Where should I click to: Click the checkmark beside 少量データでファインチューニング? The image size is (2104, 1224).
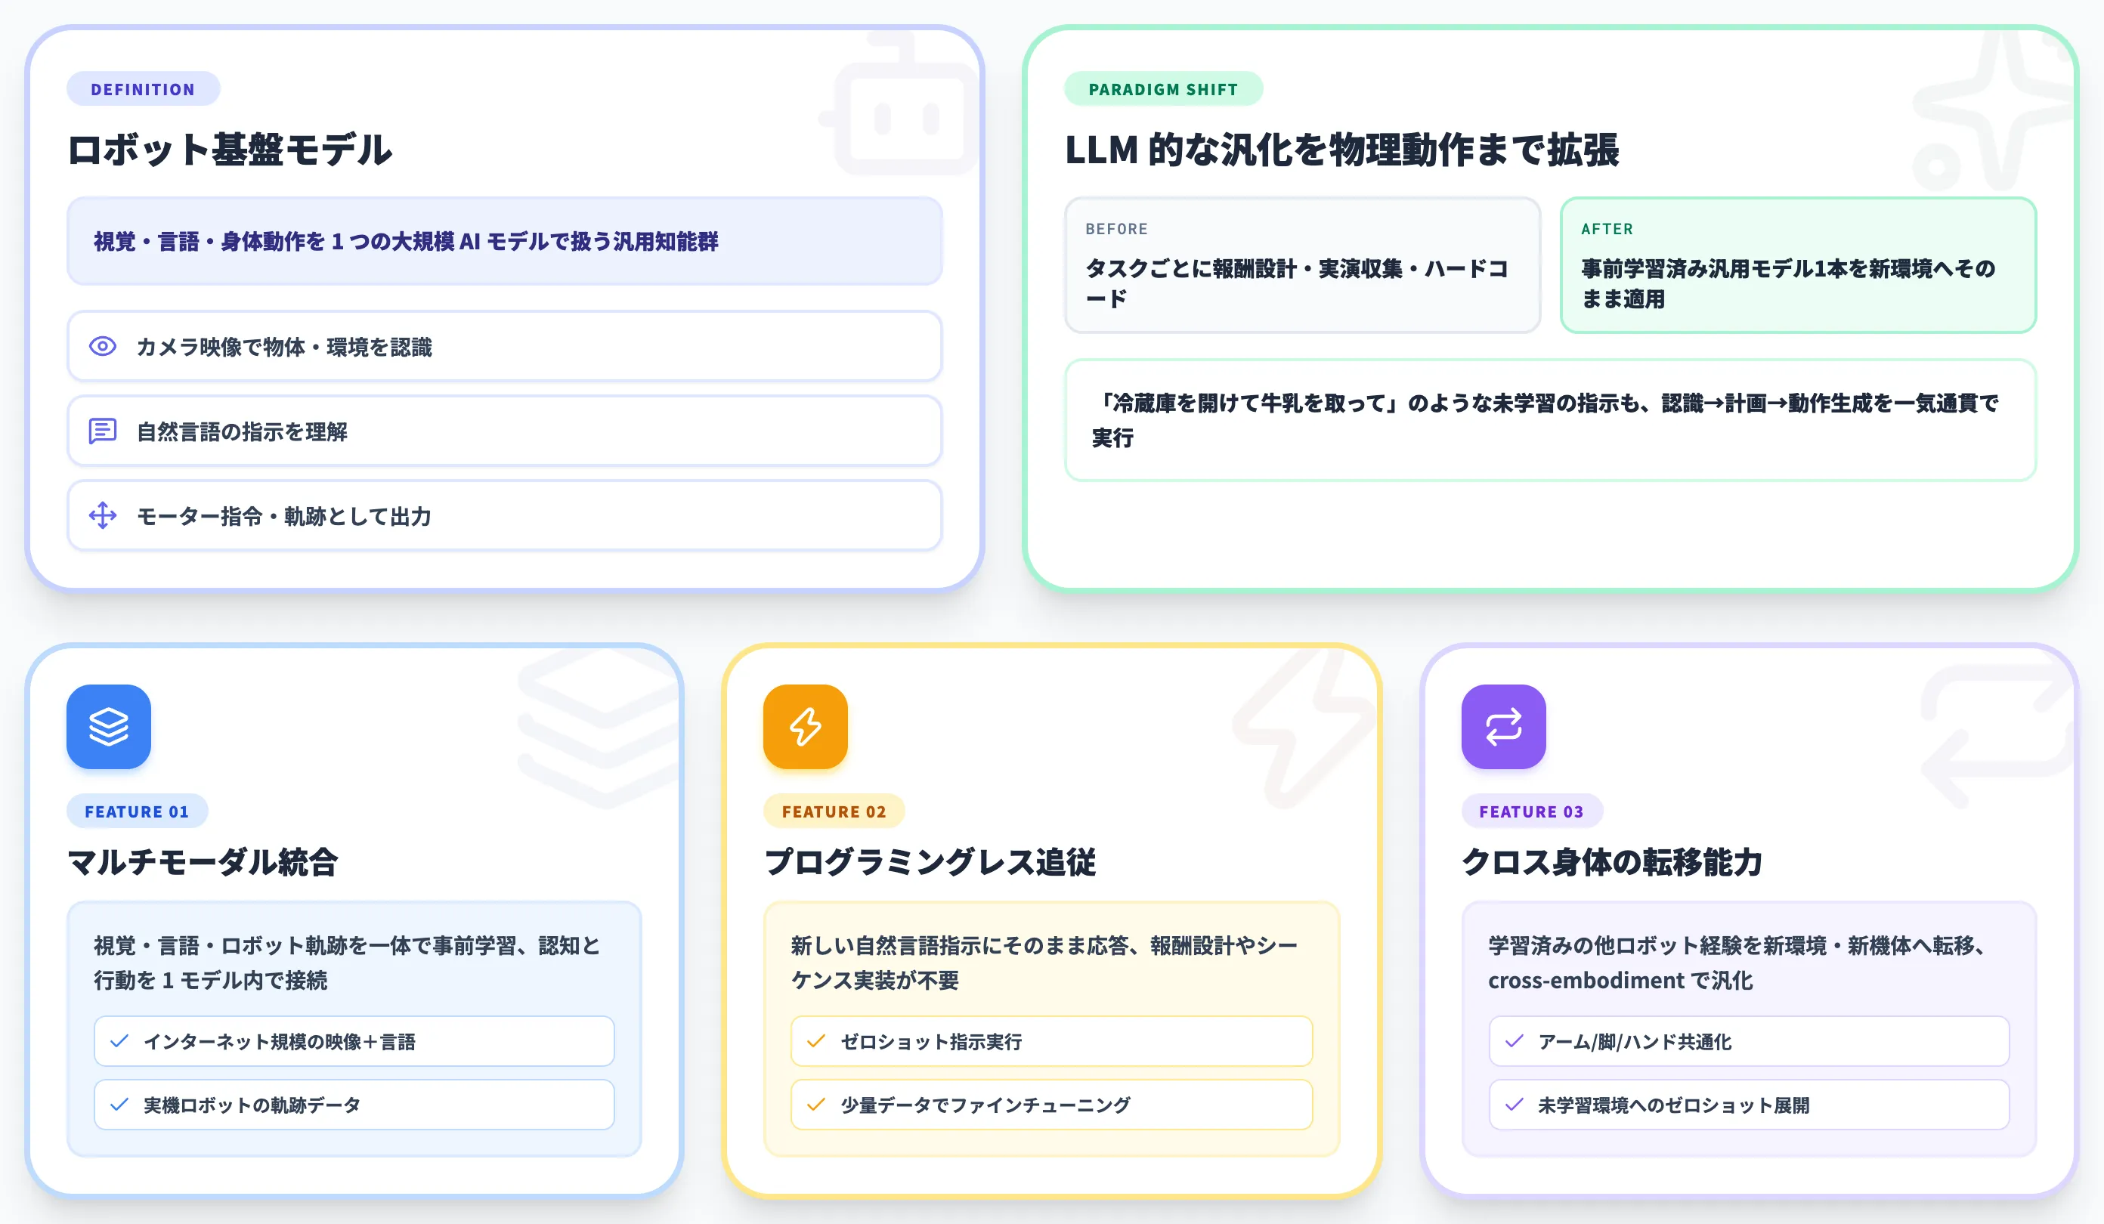[x=816, y=1104]
